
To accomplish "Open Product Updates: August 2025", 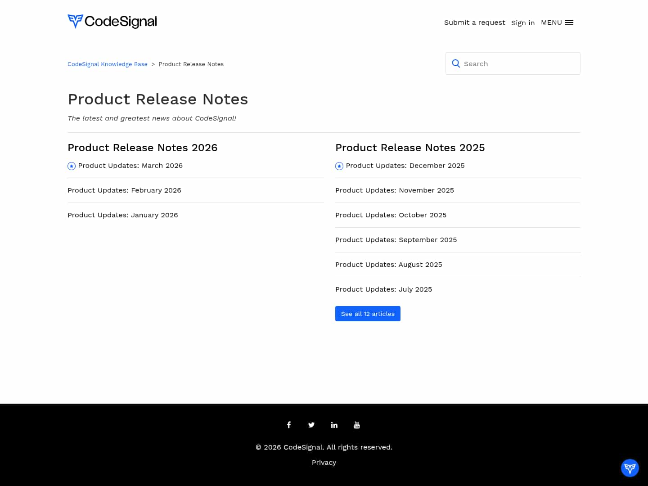I will 389,265.
